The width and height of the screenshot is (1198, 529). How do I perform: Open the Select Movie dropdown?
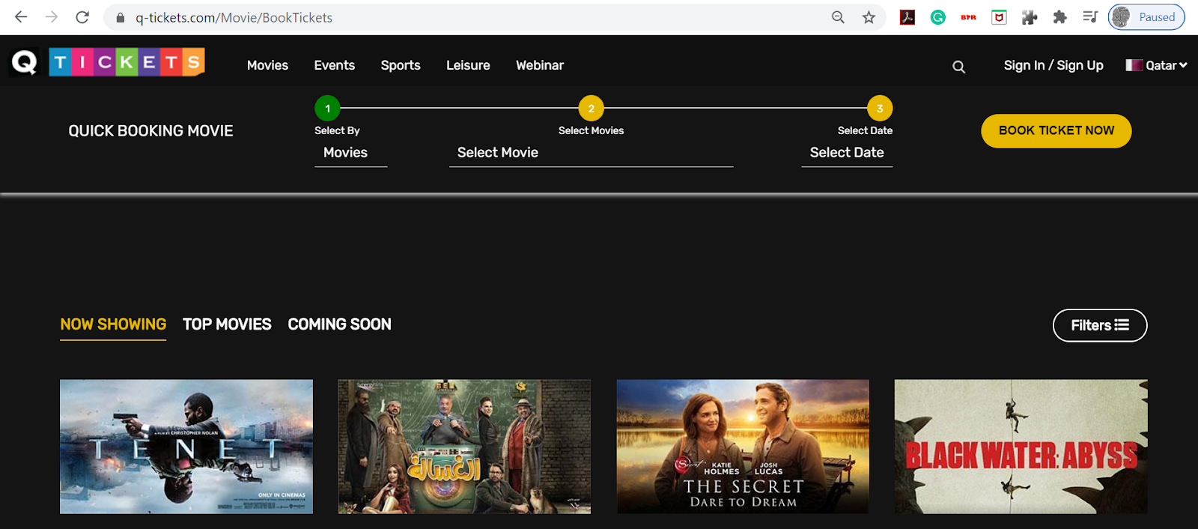[x=591, y=153]
